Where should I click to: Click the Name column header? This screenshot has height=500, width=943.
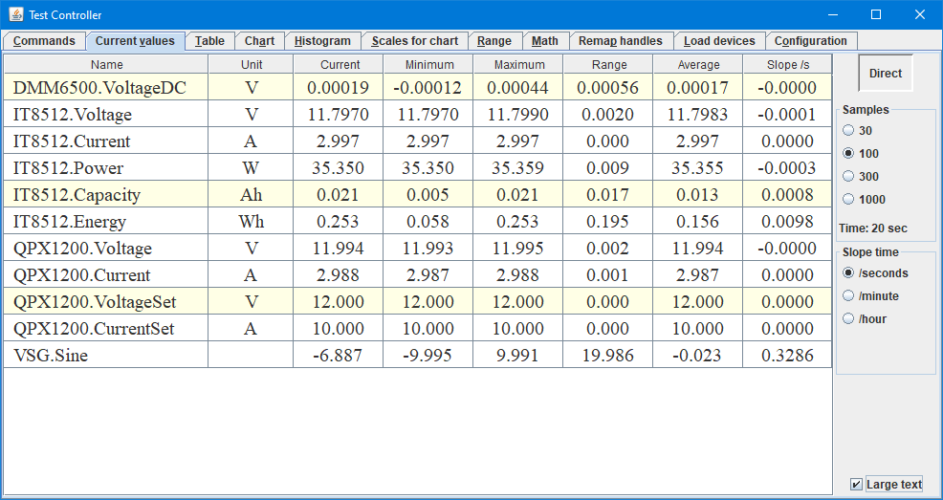(x=106, y=64)
